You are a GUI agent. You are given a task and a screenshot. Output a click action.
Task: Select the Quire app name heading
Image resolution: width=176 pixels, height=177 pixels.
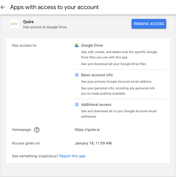coord(28,22)
